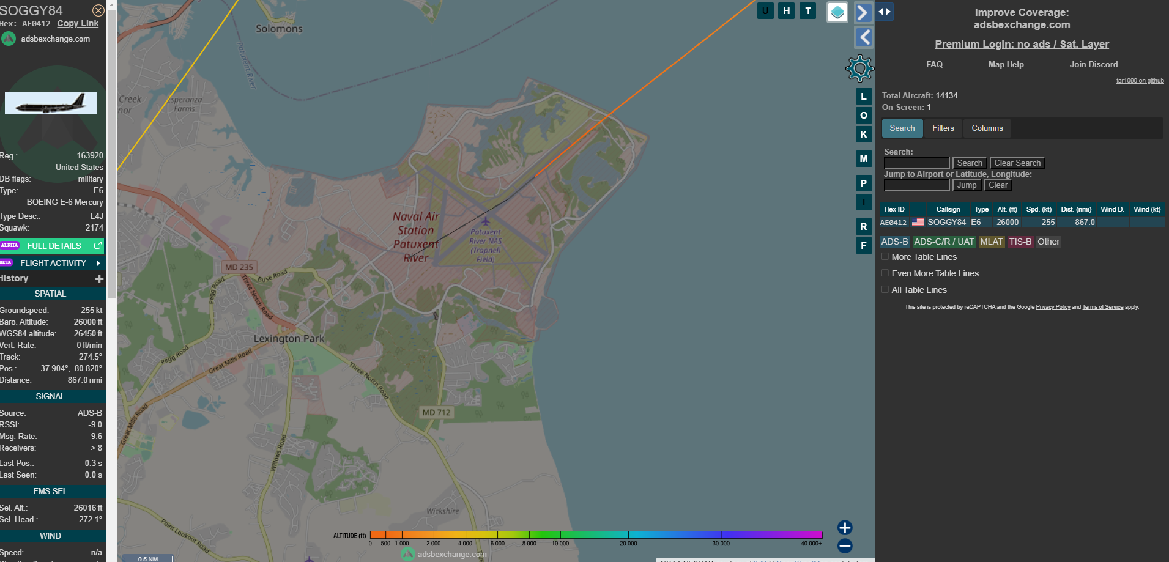Select the SOGGY84 callsign table row

(x=1022, y=223)
